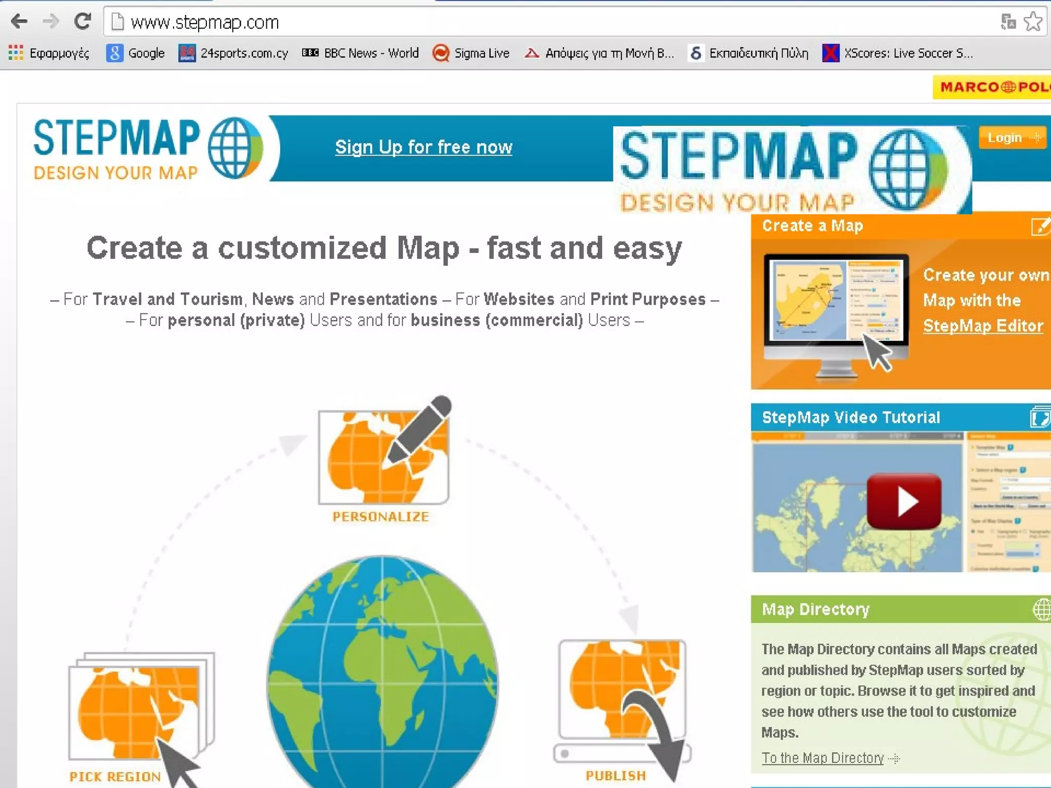The image size is (1051, 788).
Task: Click the Map Directory panel header
Action: 901,609
